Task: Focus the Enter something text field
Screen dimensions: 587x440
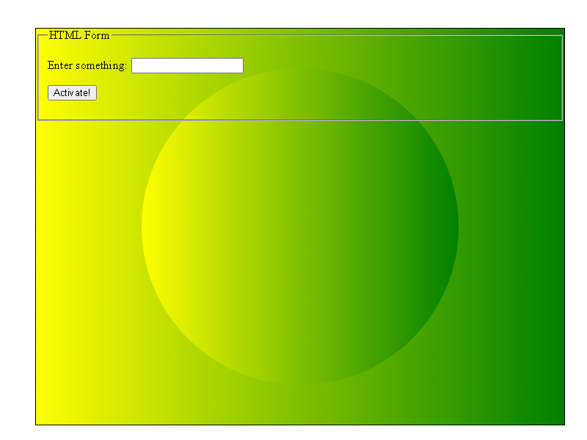Action: point(188,65)
